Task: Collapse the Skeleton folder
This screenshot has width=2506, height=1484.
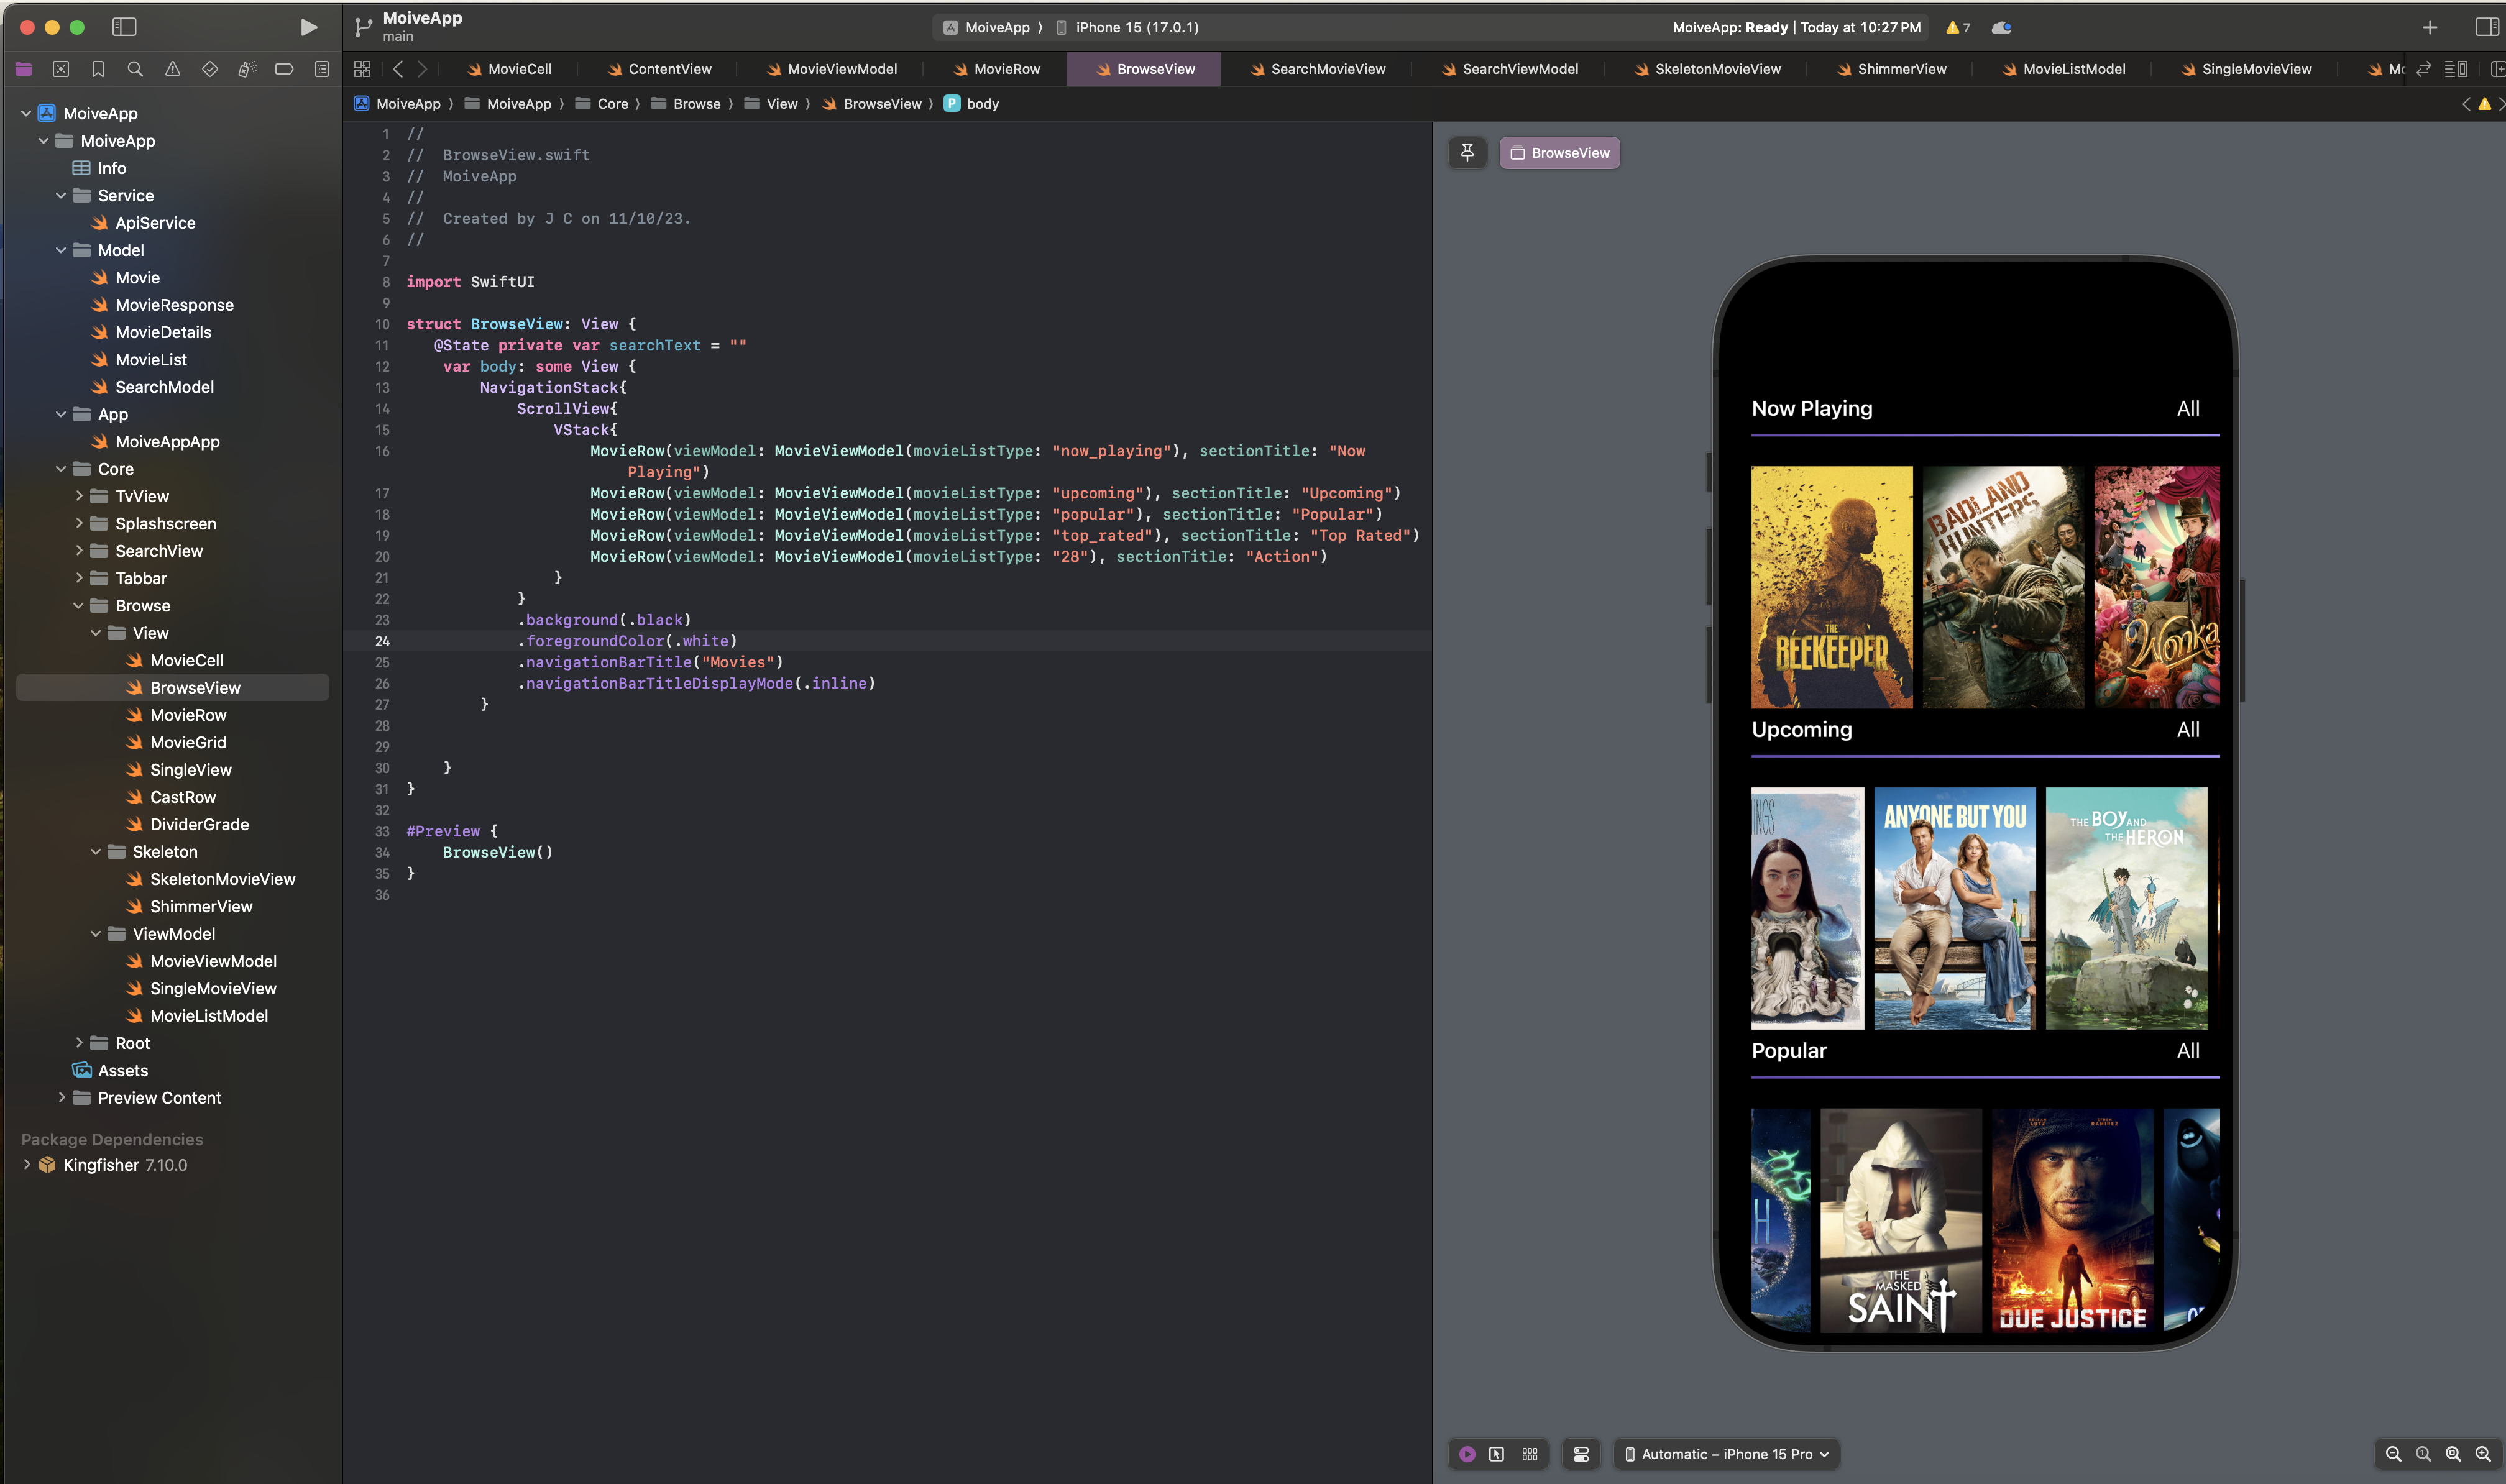Action: tap(96, 852)
